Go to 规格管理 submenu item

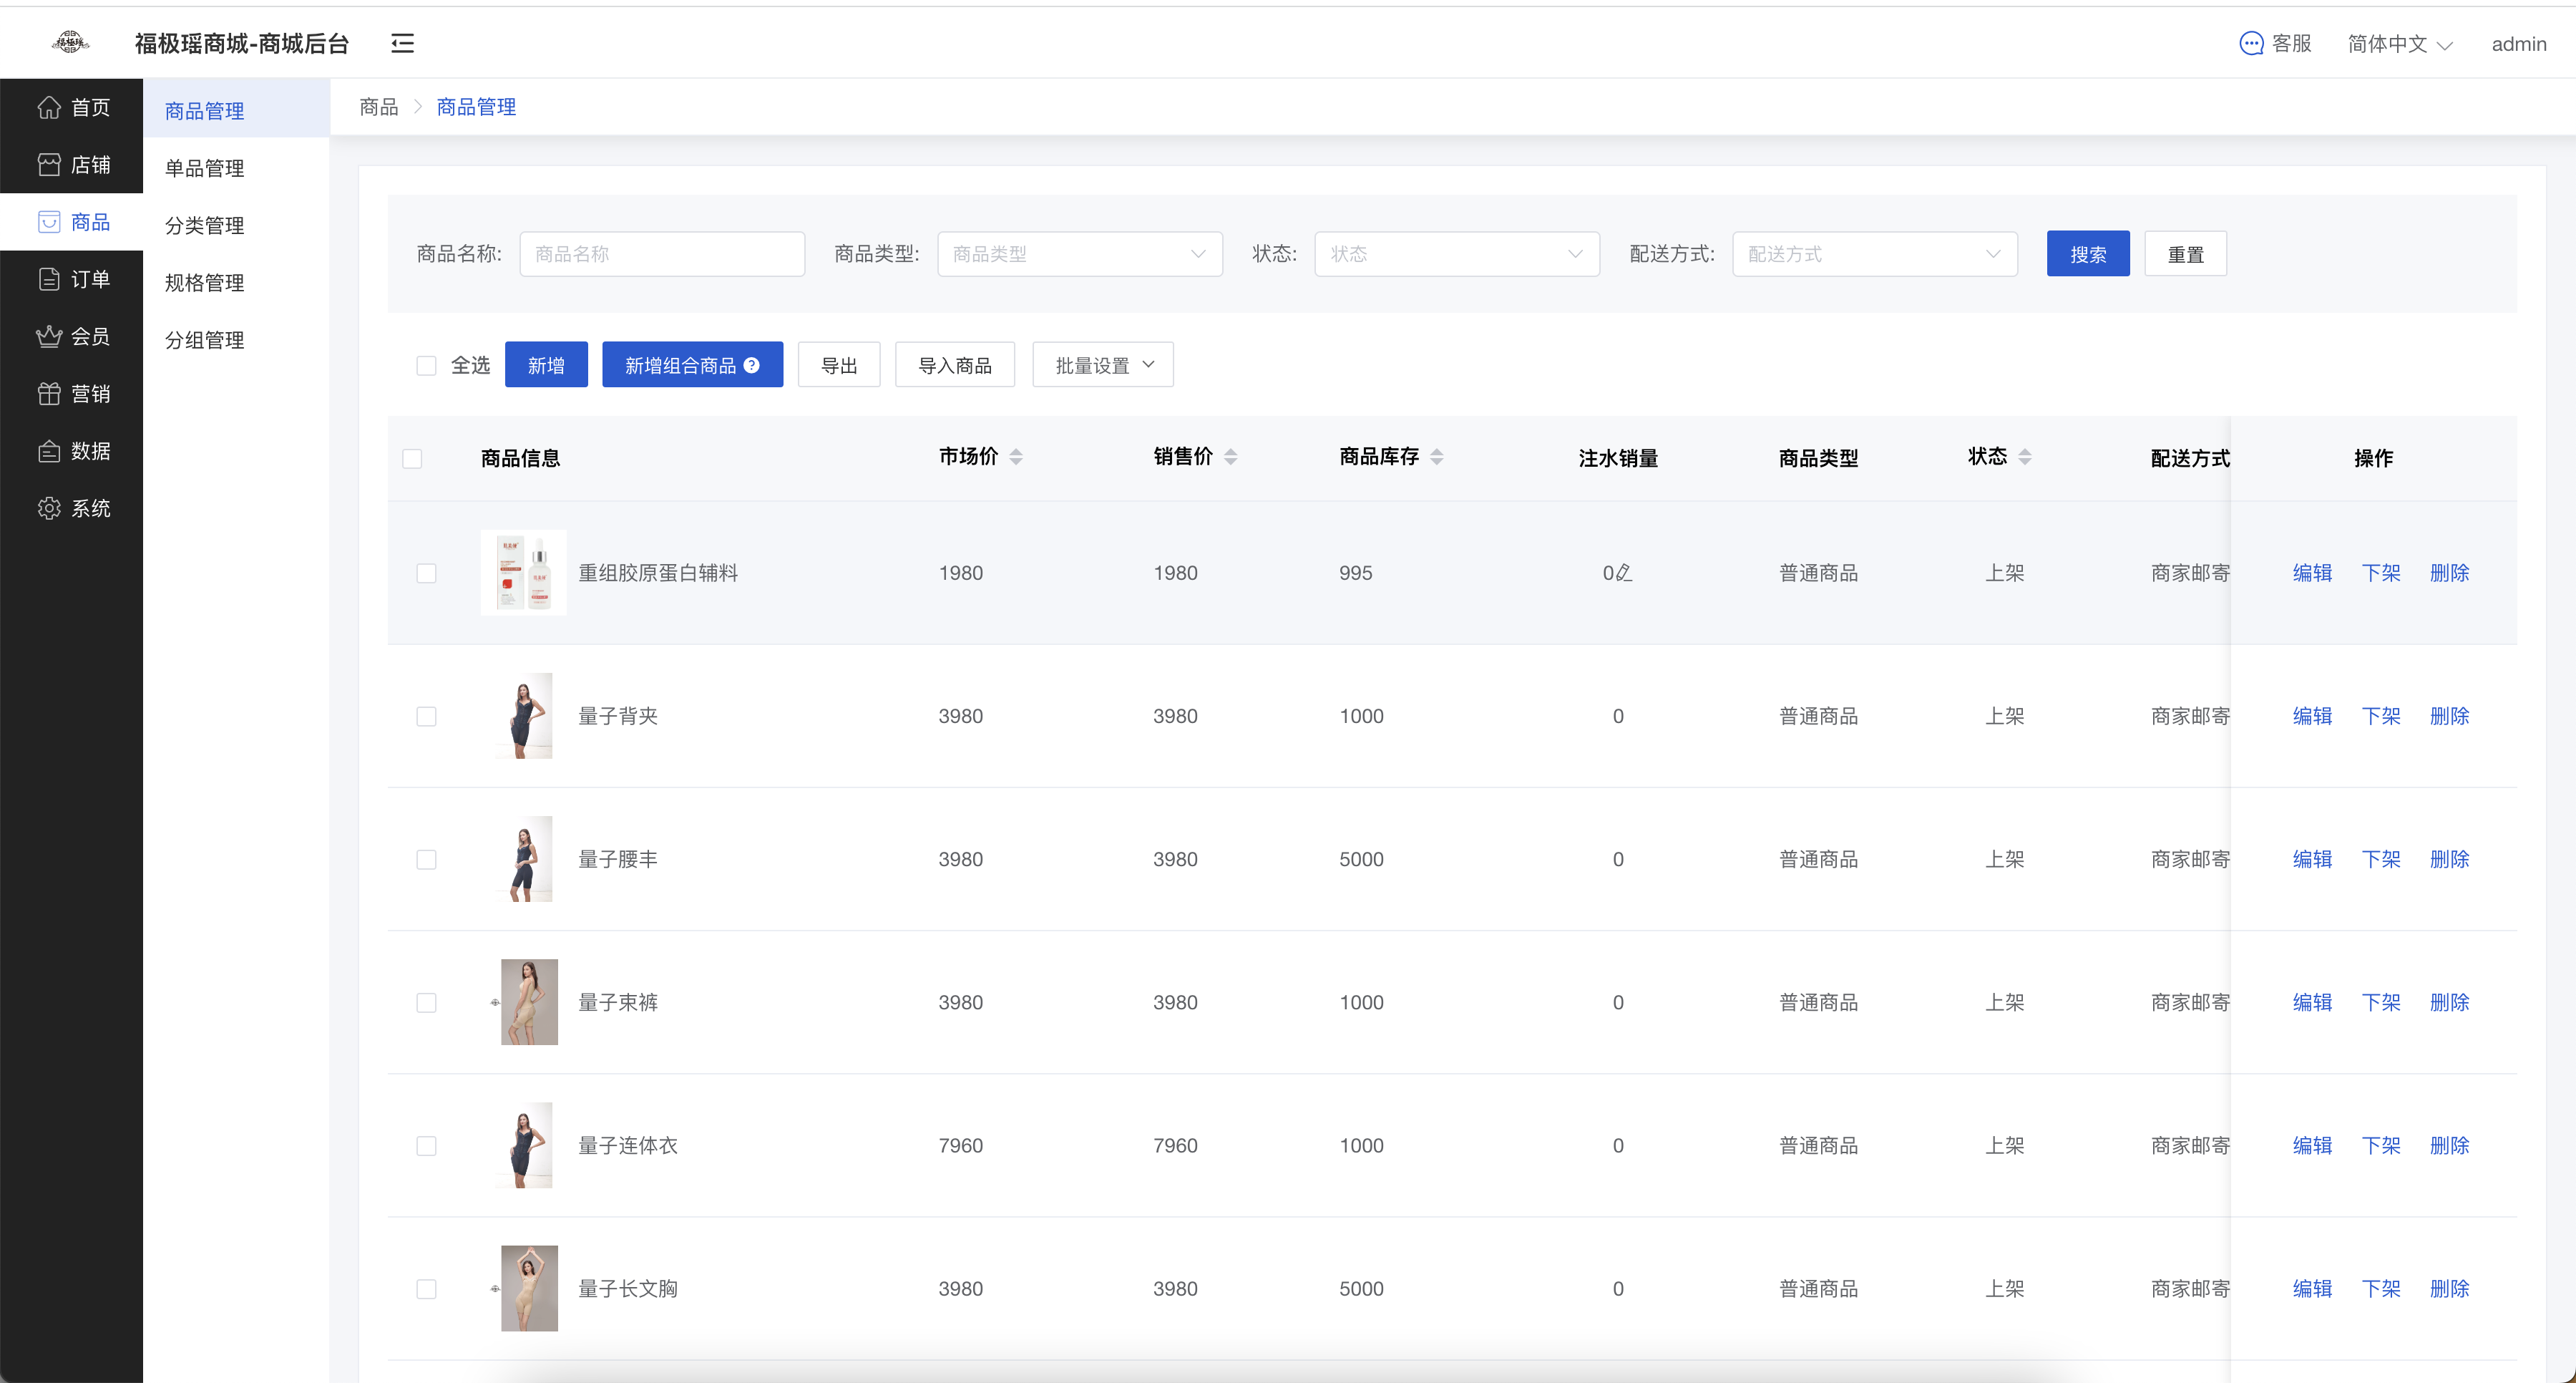pyautogui.click(x=236, y=282)
